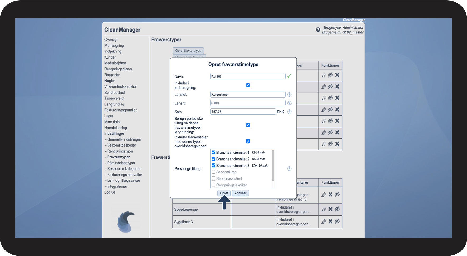Show help for Personlige tillæg list
Screen dimensions: 467x256
(289, 169)
